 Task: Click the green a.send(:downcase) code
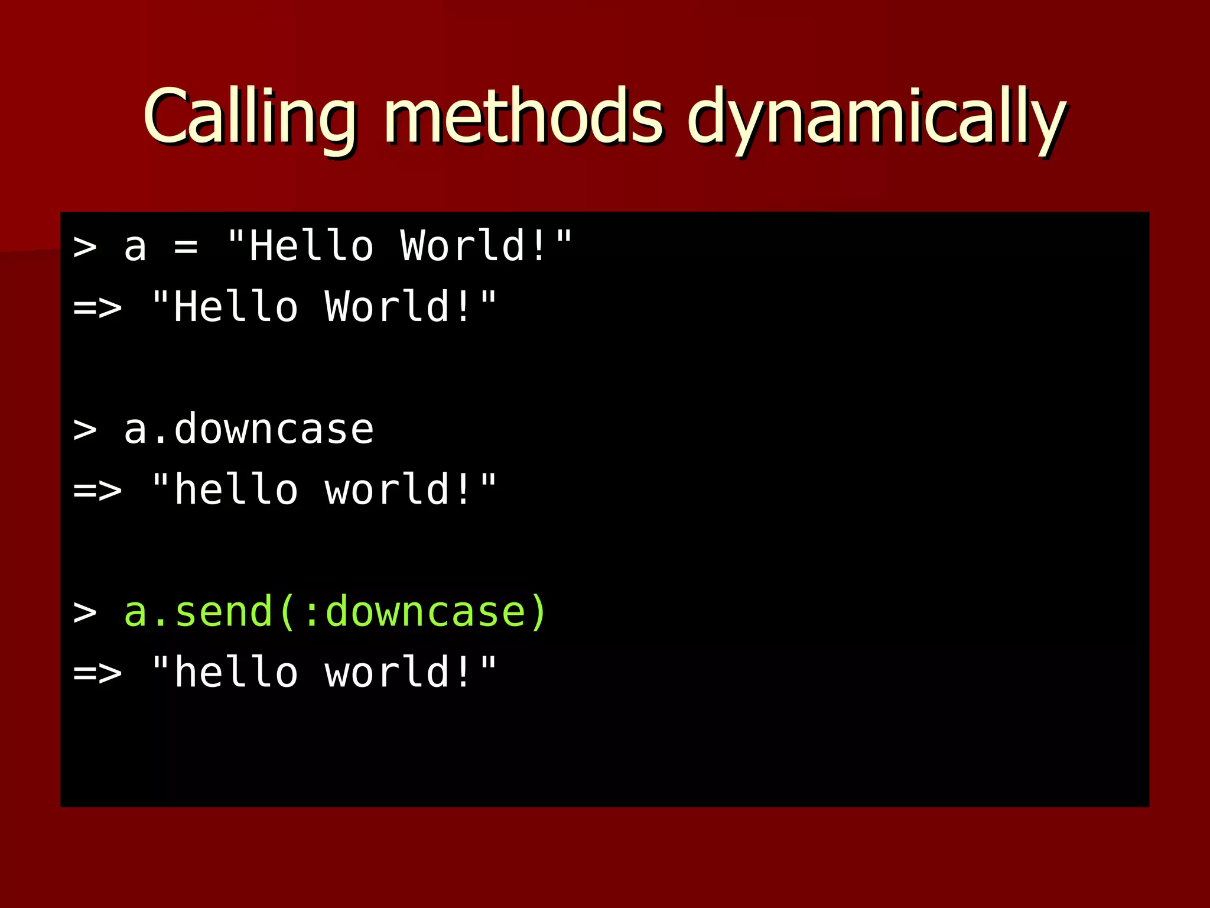(x=335, y=612)
